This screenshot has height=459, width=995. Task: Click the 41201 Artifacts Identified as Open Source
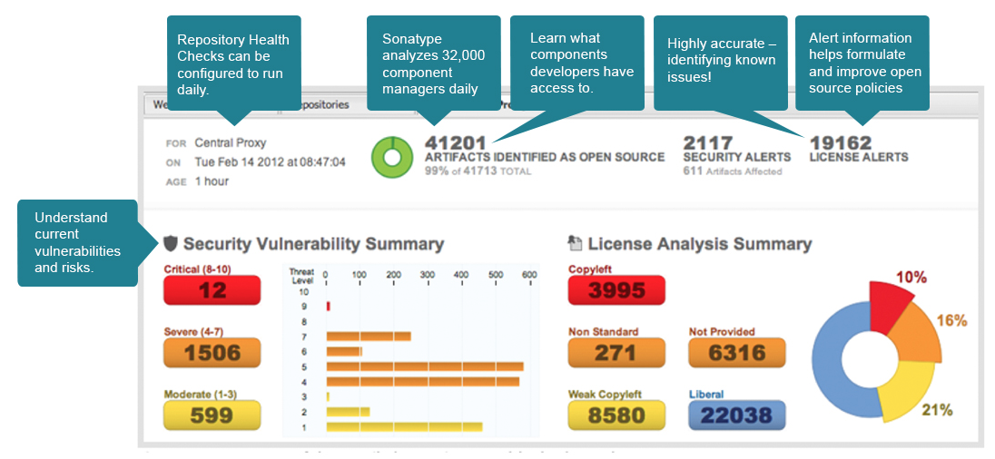point(456,142)
